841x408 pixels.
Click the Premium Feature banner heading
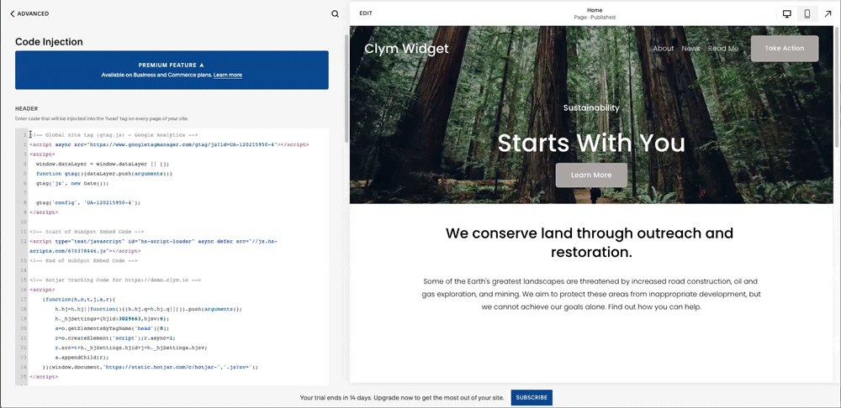pos(172,65)
